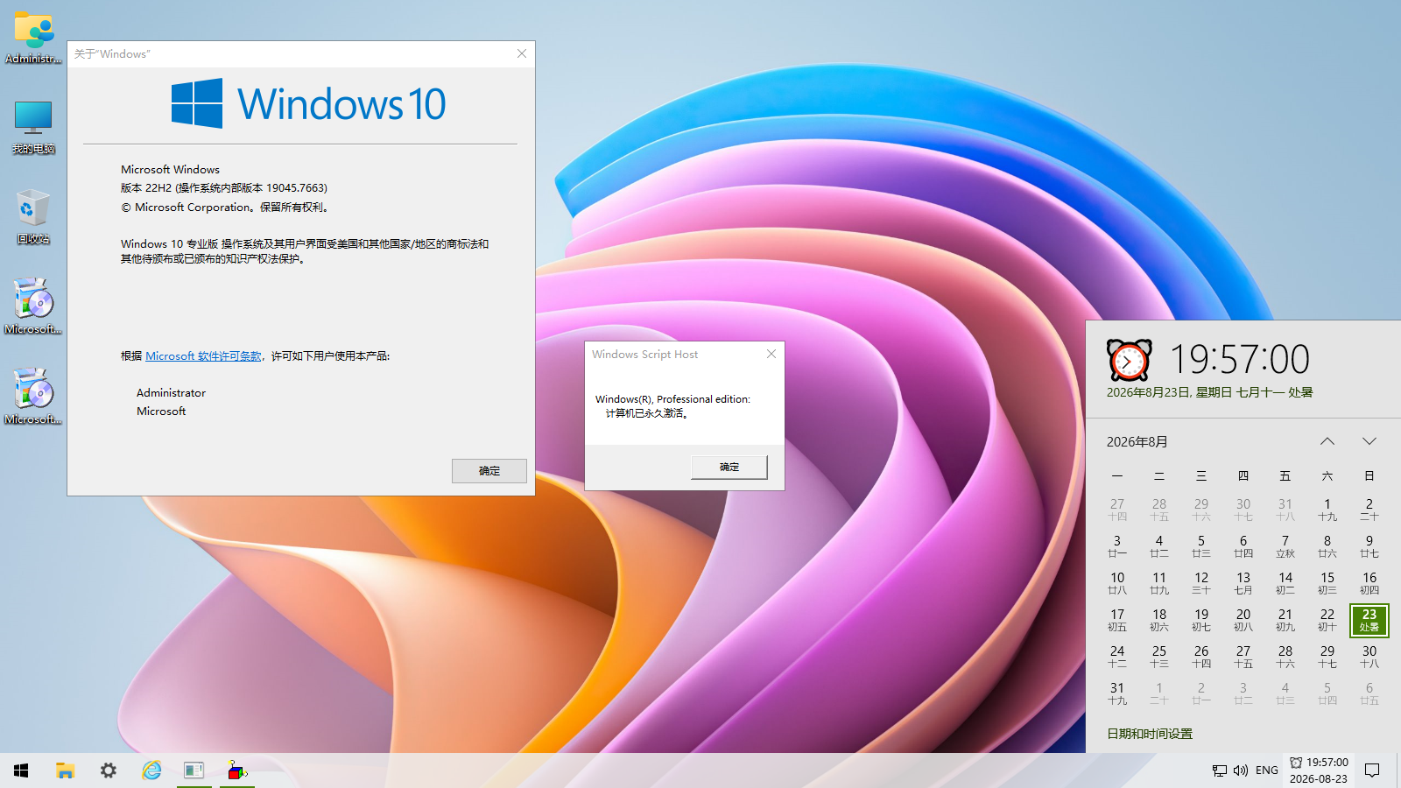Pick August 15 in the calendar
The width and height of the screenshot is (1401, 788).
tap(1327, 584)
